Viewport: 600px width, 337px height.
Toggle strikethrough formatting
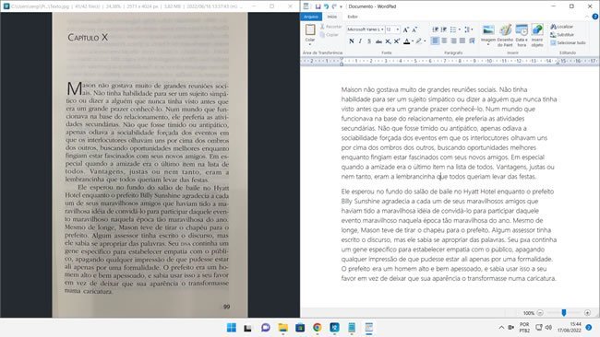(378, 41)
